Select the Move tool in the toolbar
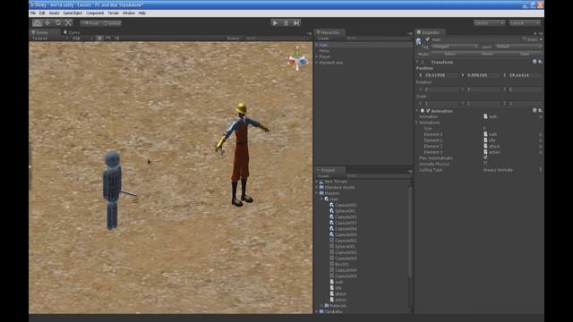Screen dimensions: 573x322 47,23
